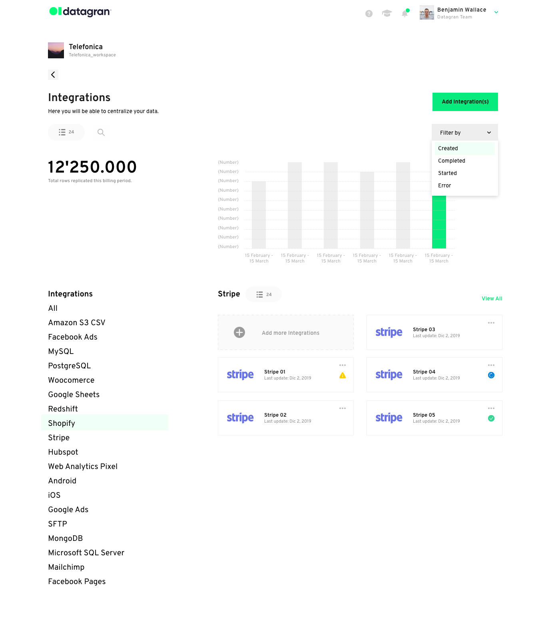This screenshot has height=628, width=546.
Task: Select MongoDB integration
Action: pyautogui.click(x=66, y=539)
